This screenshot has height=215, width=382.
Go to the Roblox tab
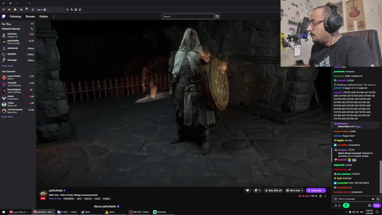tap(44, 16)
